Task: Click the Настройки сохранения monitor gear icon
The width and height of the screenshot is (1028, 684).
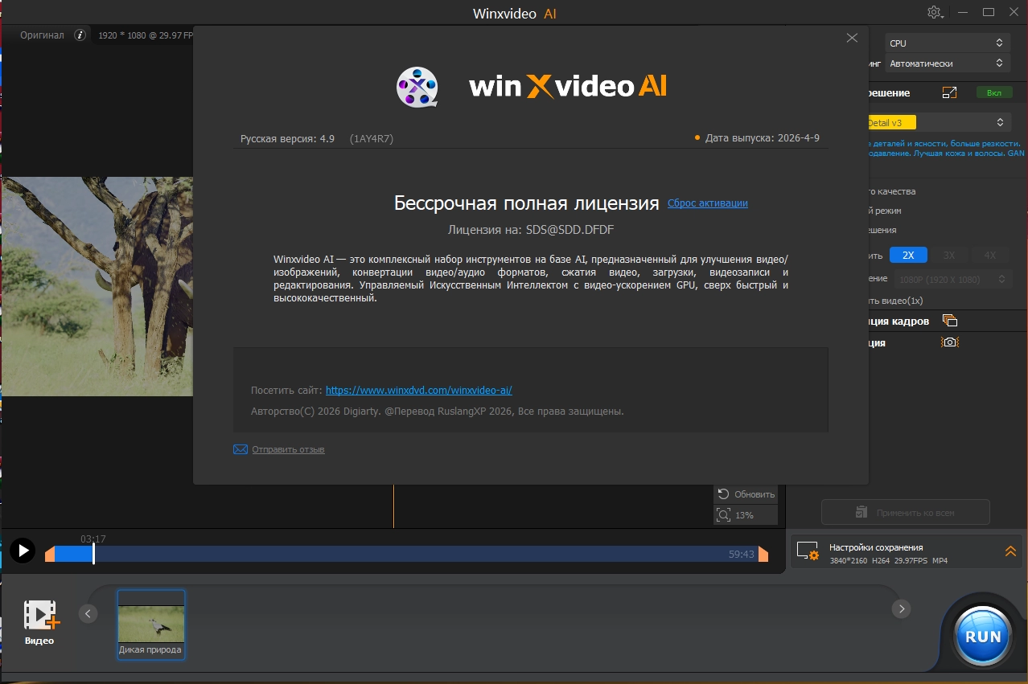Action: point(808,551)
